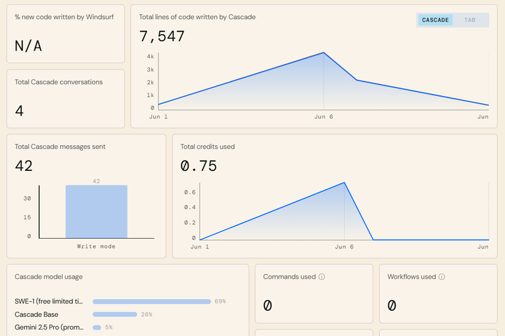Click the peak point of credits chart
The width and height of the screenshot is (505, 336).
tap(345, 183)
